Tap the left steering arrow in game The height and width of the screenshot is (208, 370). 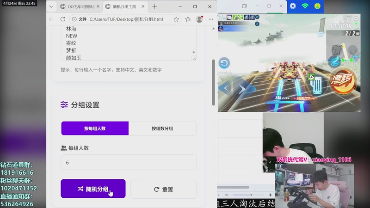point(226,88)
